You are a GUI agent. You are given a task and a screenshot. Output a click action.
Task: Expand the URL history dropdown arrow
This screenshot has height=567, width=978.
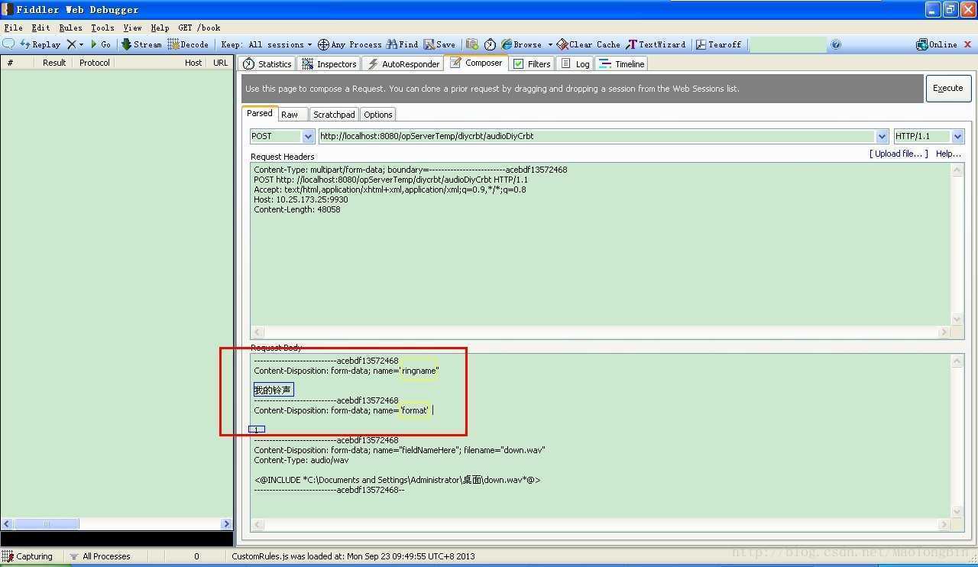tap(883, 136)
